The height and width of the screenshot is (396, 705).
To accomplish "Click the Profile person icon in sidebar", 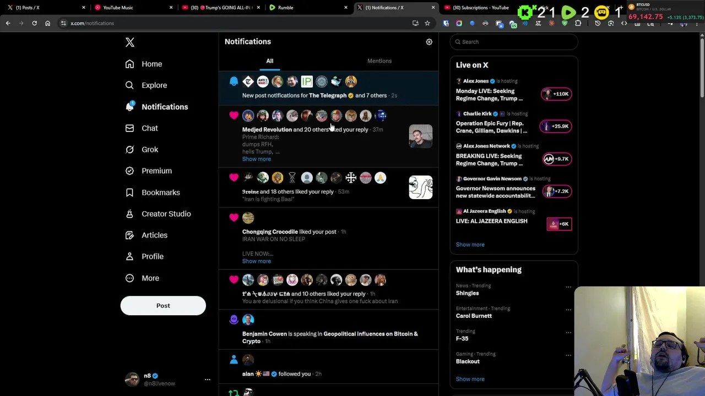I will pyautogui.click(x=129, y=256).
